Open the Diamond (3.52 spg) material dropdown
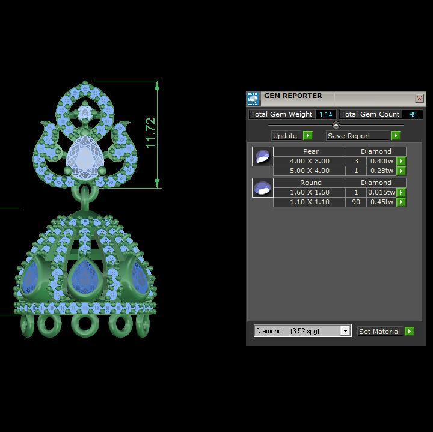 tap(345, 330)
